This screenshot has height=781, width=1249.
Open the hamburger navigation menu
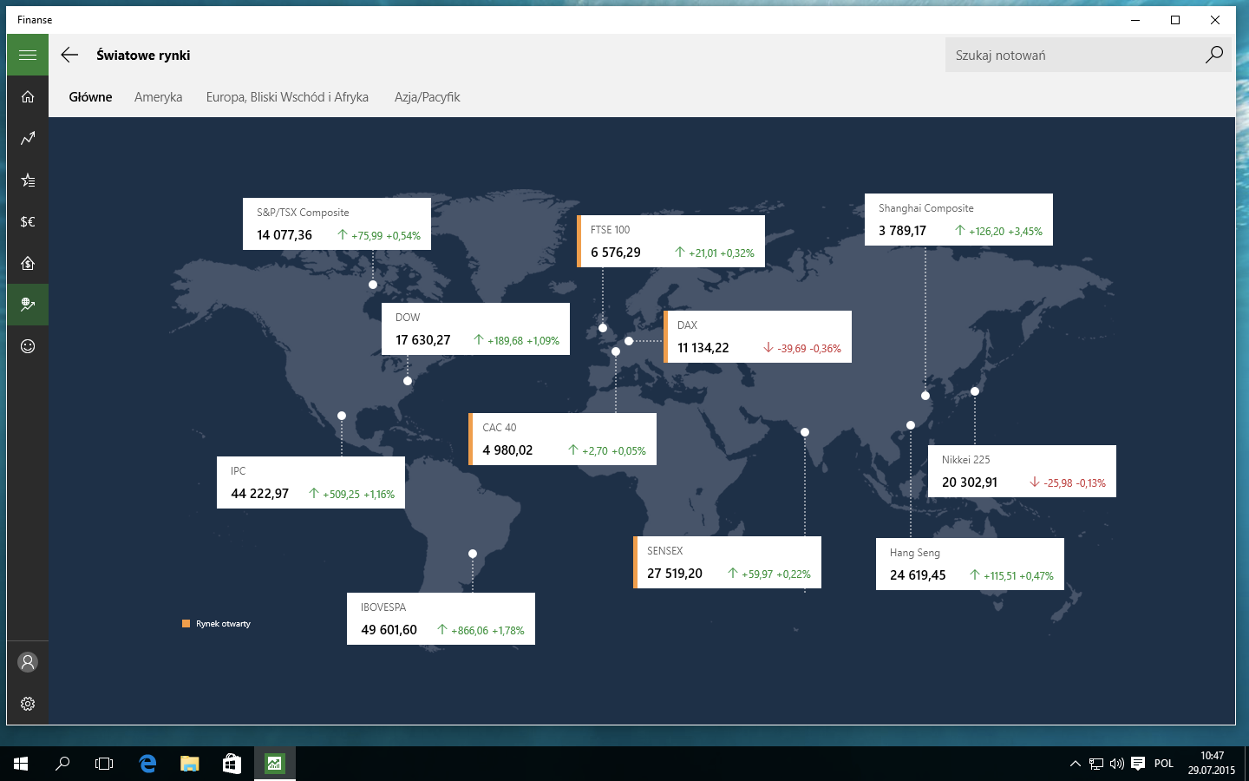[x=28, y=55]
